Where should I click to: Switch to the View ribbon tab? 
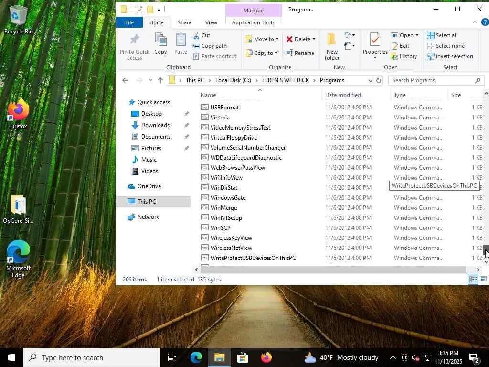click(x=211, y=22)
